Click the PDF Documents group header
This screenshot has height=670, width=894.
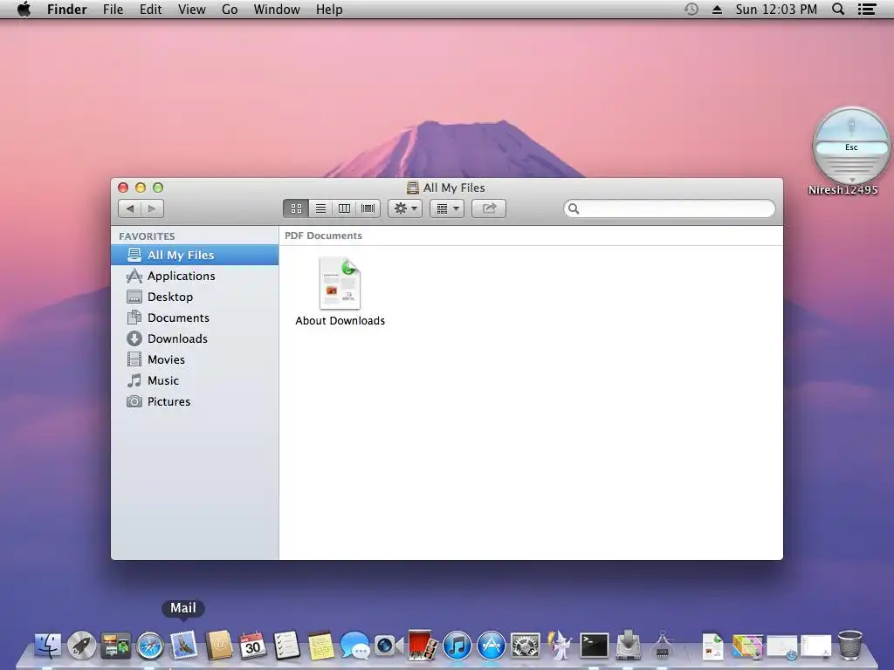pos(323,236)
